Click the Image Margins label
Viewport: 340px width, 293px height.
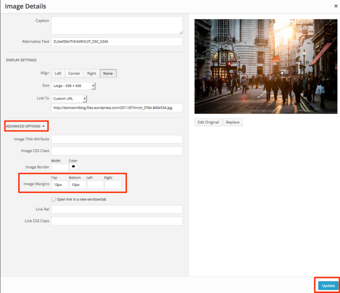pyautogui.click(x=36, y=184)
